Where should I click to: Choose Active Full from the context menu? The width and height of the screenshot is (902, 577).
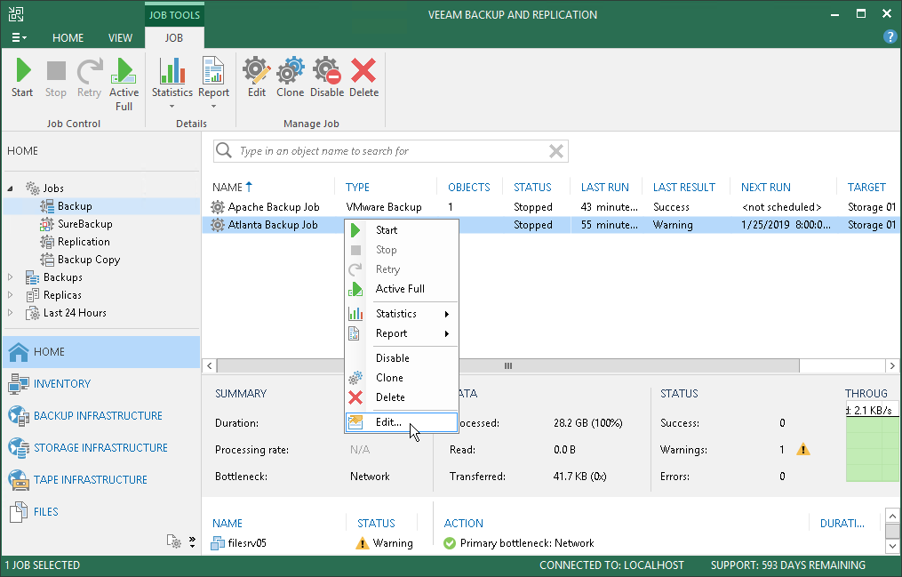402,289
